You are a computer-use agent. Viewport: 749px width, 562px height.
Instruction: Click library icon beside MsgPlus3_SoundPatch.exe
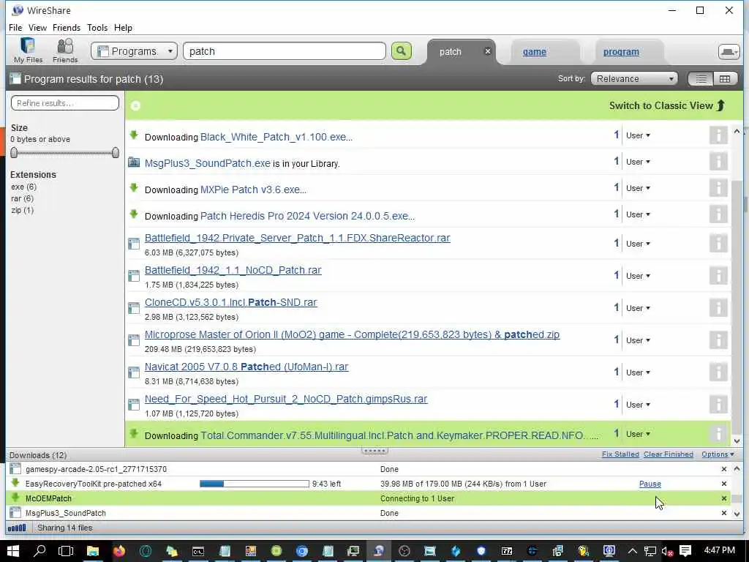tap(134, 162)
